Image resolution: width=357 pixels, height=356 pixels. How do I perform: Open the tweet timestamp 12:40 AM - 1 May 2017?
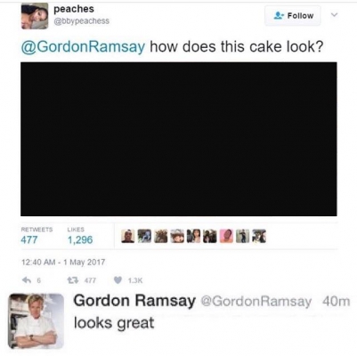tap(63, 262)
